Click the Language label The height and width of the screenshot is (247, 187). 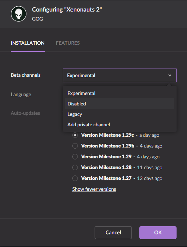[21, 95]
